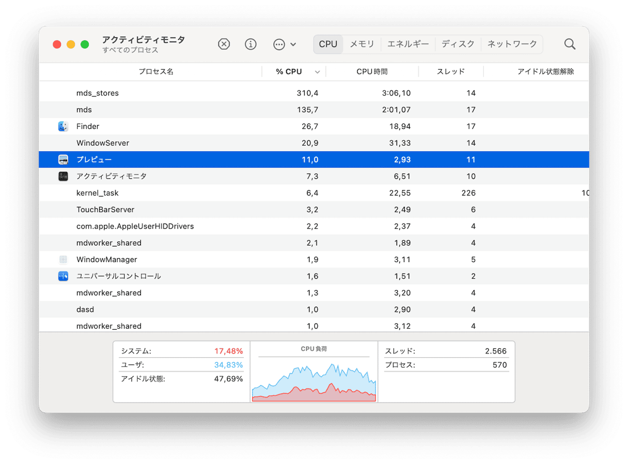Switch to the メモリ tab
Image resolution: width=628 pixels, height=464 pixels.
click(362, 44)
